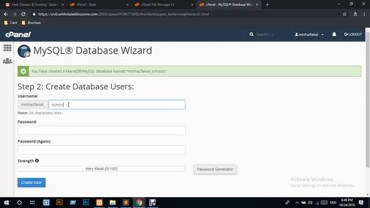Screen dimensions: 370x208
Task: Open Sublime Text from the taskbar
Action: [126, 203]
